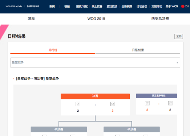Screen dimensions: 190x136
Task: Click the left 半决赛 header
Action: 59,129
